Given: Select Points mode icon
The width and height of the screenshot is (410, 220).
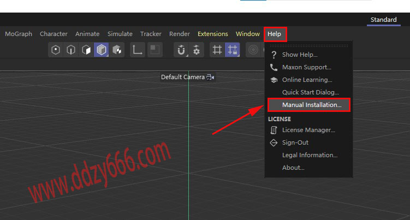Looking at the screenshot, I should coord(56,50).
